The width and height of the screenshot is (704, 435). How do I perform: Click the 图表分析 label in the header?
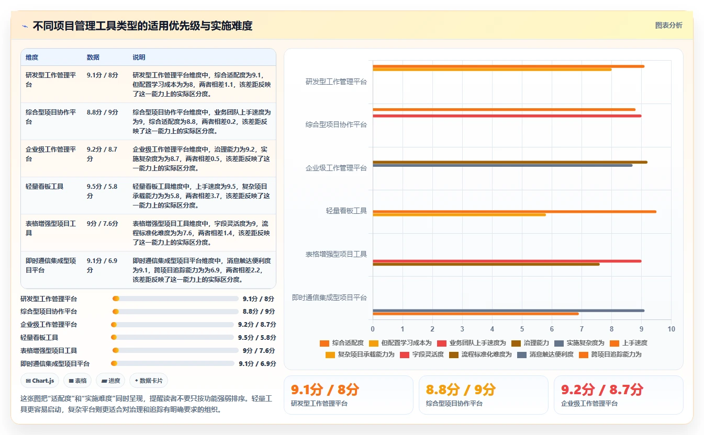click(668, 25)
